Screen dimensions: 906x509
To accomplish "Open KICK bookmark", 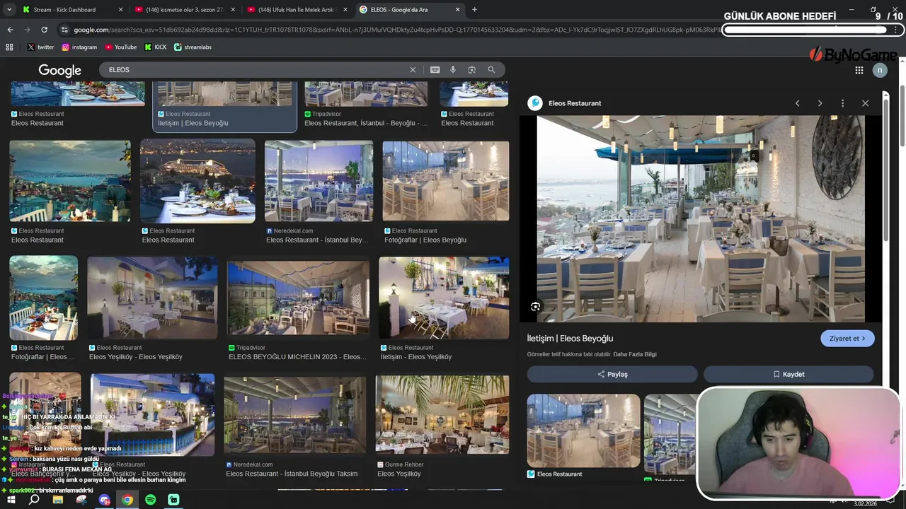I will tap(155, 47).
